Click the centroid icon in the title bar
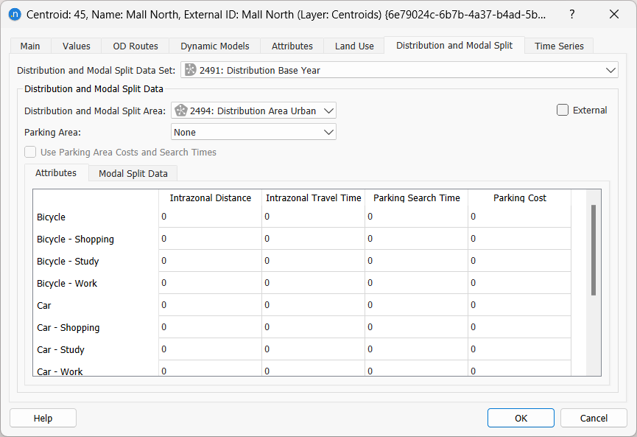This screenshot has width=637, height=437. point(14,15)
